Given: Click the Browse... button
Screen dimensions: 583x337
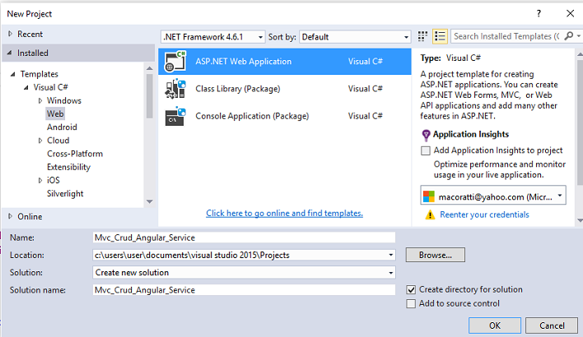Looking at the screenshot, I should 435,255.
